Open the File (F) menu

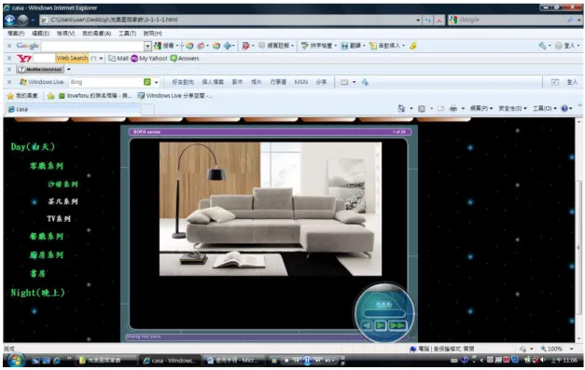tap(16, 34)
